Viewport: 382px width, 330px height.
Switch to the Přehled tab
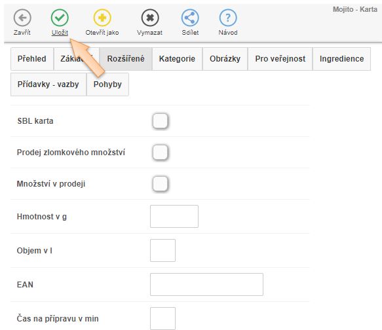32,59
